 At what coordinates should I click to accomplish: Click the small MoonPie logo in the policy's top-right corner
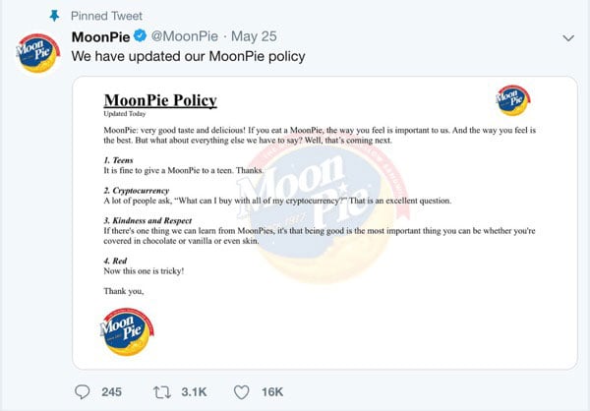[511, 98]
